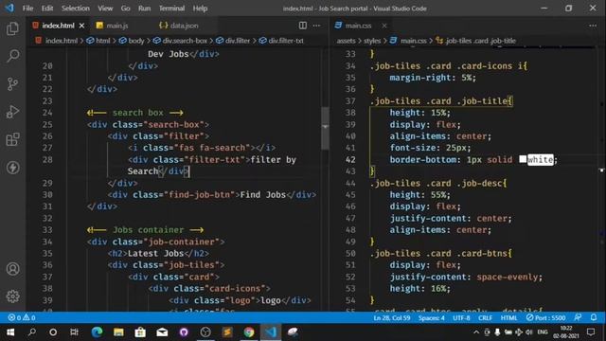The width and height of the screenshot is (606, 341).
Task: Open the Explorer view in activity bar
Action: (12, 28)
